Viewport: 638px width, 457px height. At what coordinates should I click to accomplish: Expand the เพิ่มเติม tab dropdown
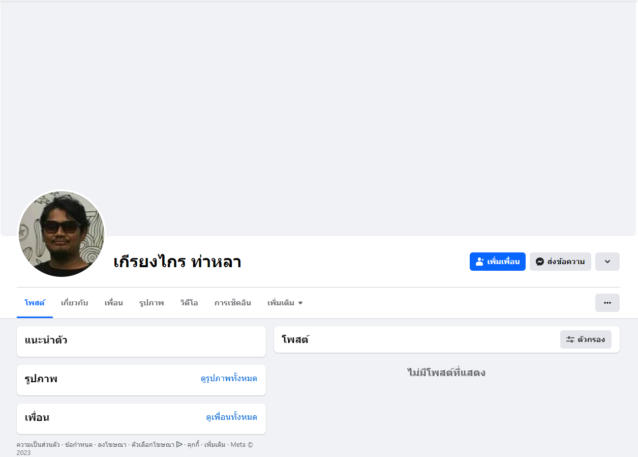pyautogui.click(x=285, y=303)
